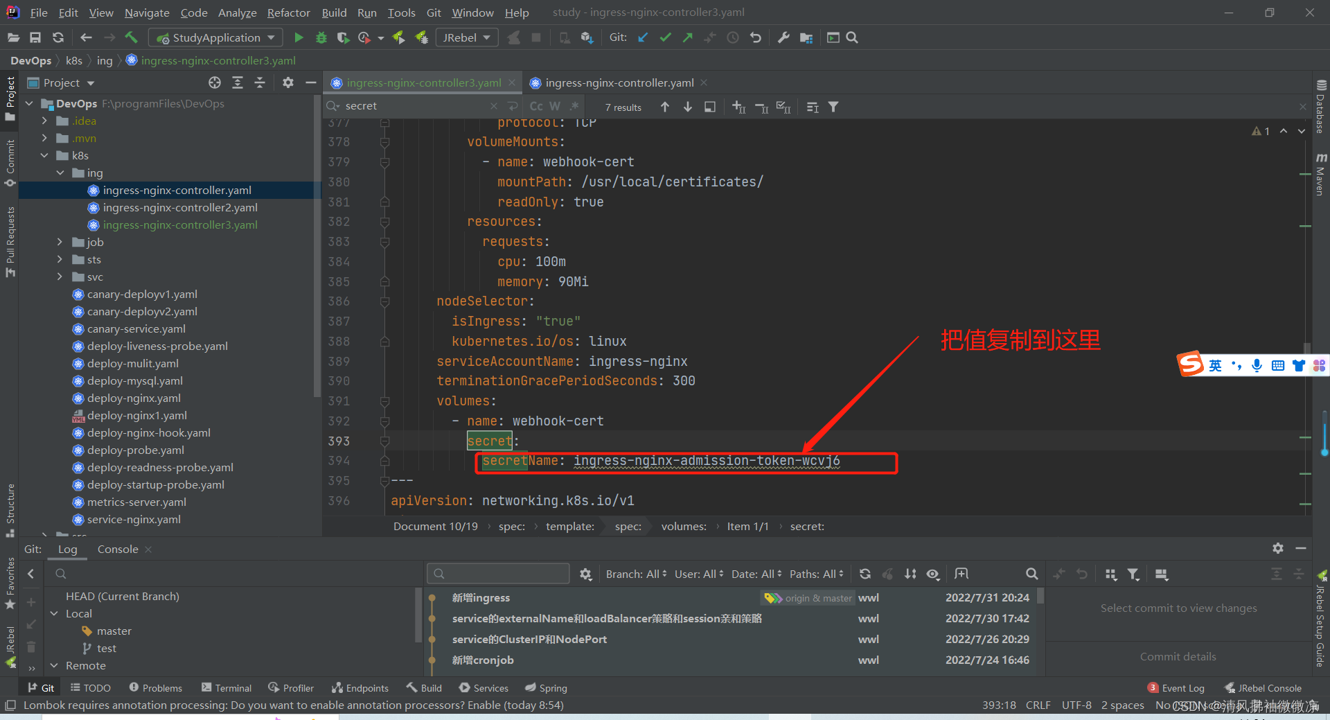The width and height of the screenshot is (1330, 720).
Task: Open Project panel gear options
Action: pos(288,82)
